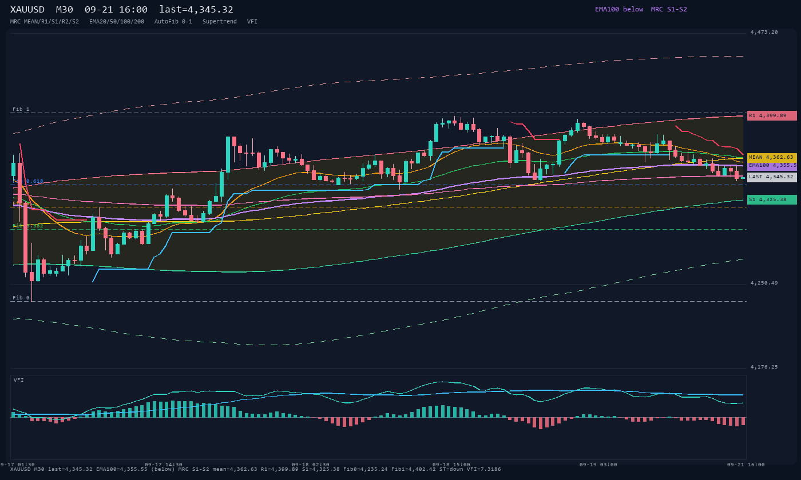Click the 09-21 16:00 timestamp in title
The width and height of the screenshot is (801, 480).
pyautogui.click(x=116, y=10)
